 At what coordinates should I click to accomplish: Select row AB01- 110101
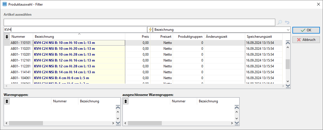tap(143, 43)
